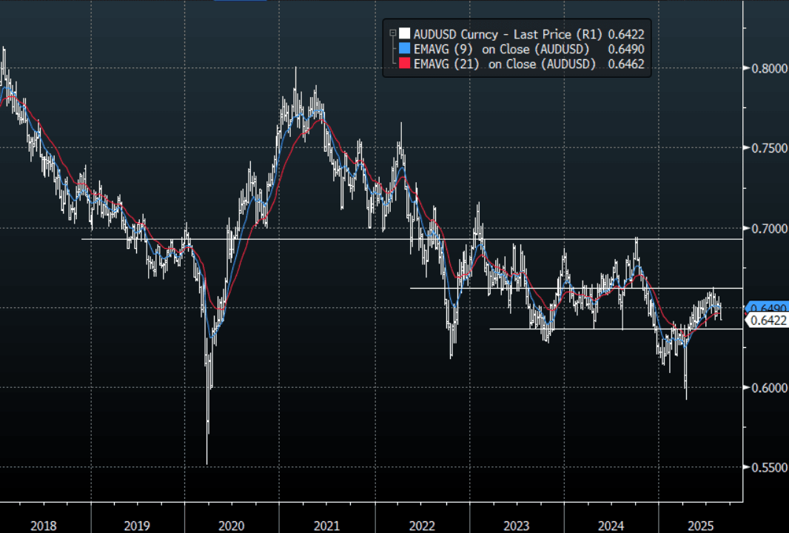Screen dimensions: 789x533
Task: Click the 0.8000 price axis label
Action: click(x=769, y=68)
